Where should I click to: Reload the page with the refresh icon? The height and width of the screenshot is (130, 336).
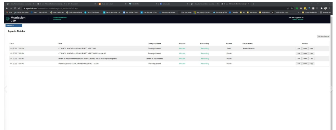[15, 8]
